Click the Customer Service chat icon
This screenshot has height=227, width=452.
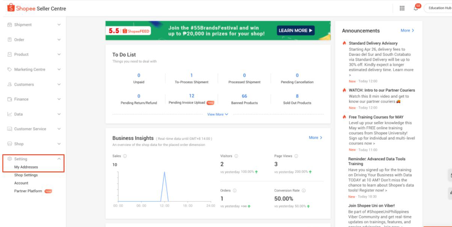point(8,129)
